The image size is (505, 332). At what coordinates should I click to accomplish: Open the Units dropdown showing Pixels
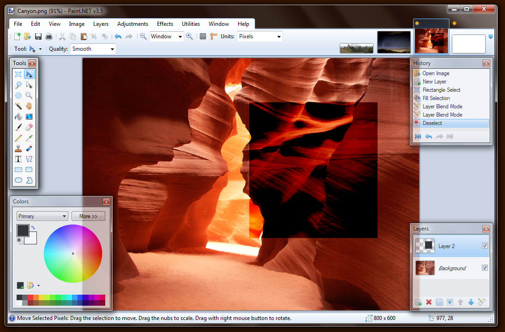coord(259,36)
